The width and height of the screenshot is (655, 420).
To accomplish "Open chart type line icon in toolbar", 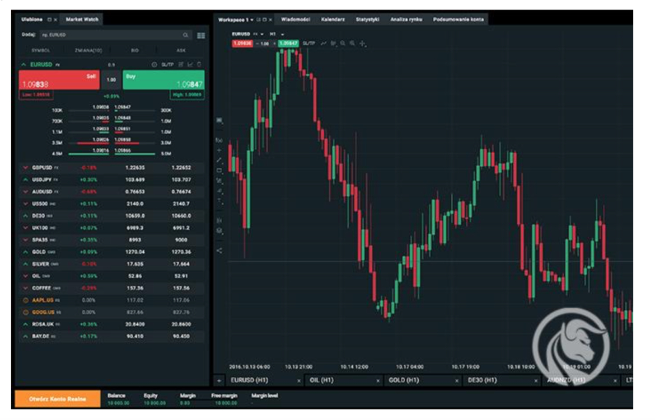I will pyautogui.click(x=324, y=43).
